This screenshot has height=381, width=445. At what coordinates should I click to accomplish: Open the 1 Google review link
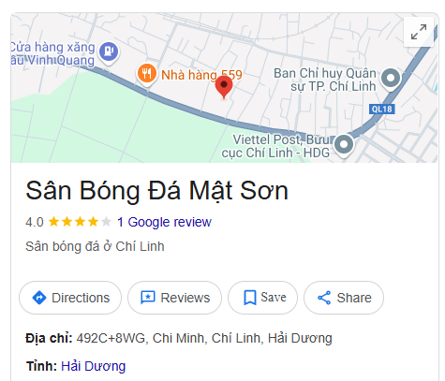164,222
